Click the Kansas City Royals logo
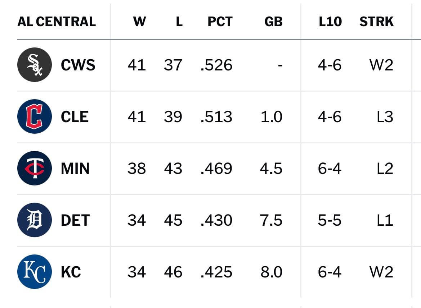 coord(34,272)
